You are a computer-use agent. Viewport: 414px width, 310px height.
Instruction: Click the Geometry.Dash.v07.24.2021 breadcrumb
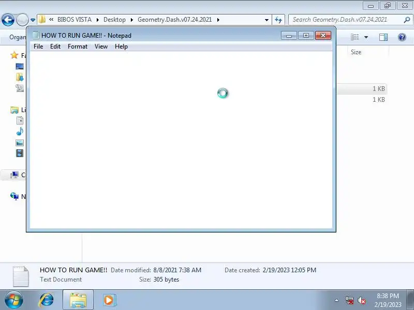[x=174, y=20]
